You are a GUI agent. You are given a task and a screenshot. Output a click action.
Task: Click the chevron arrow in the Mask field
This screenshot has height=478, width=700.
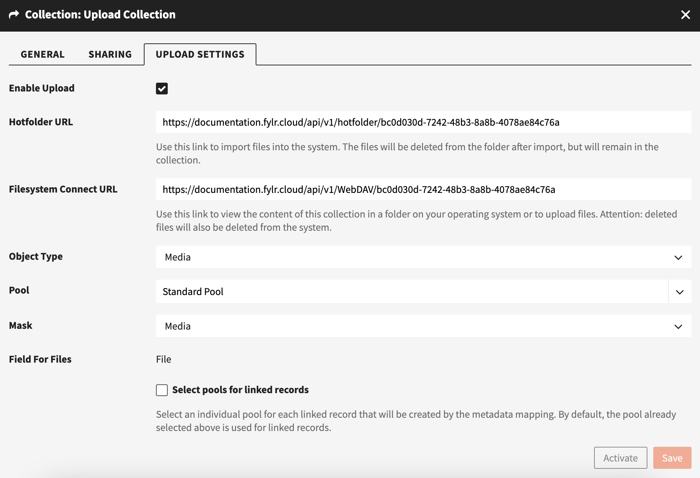[678, 327]
